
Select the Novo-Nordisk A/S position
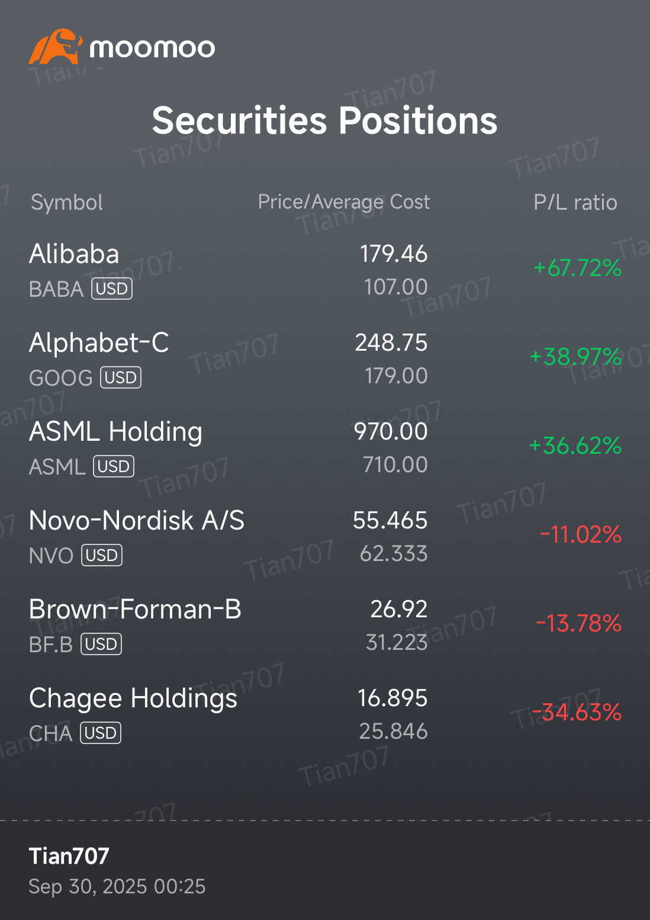coord(137,521)
